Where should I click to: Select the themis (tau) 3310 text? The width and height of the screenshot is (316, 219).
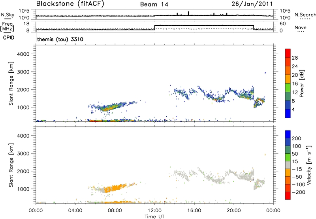coord(60,39)
